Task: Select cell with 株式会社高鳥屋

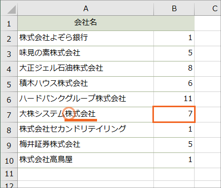Action: point(86,161)
